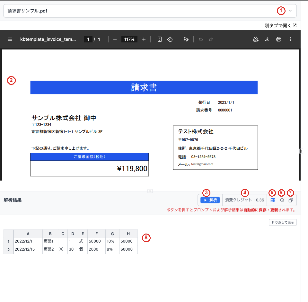Download the PDF file
The width and height of the screenshot is (308, 302).
[267, 39]
